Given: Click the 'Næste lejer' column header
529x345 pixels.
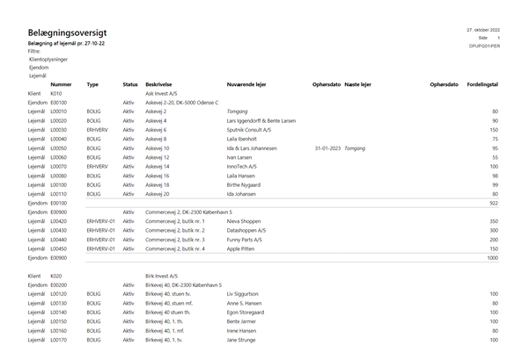Looking at the screenshot, I should [x=357, y=84].
